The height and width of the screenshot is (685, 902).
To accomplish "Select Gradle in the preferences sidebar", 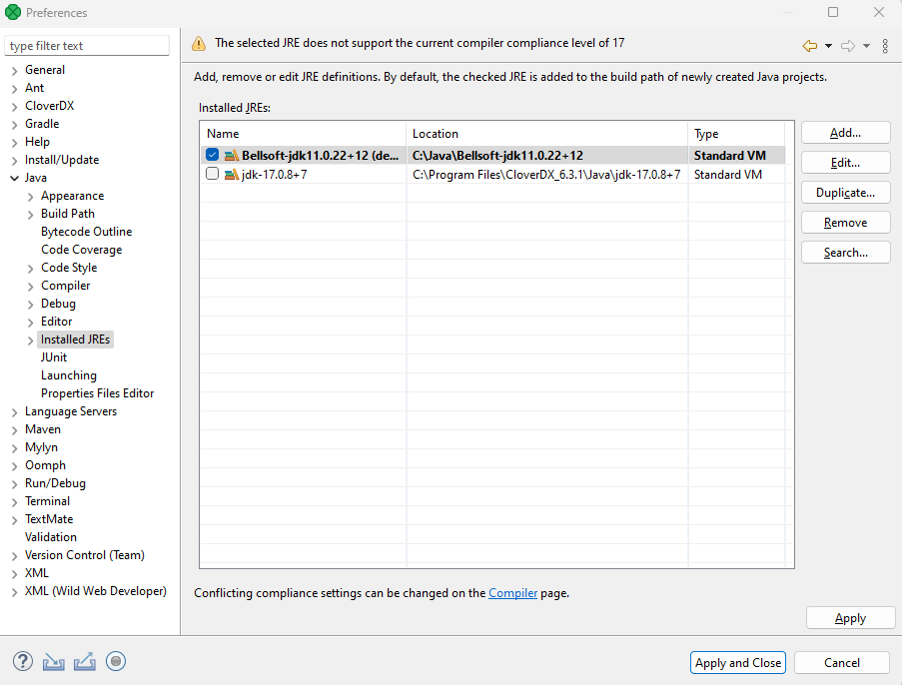I will [42, 123].
